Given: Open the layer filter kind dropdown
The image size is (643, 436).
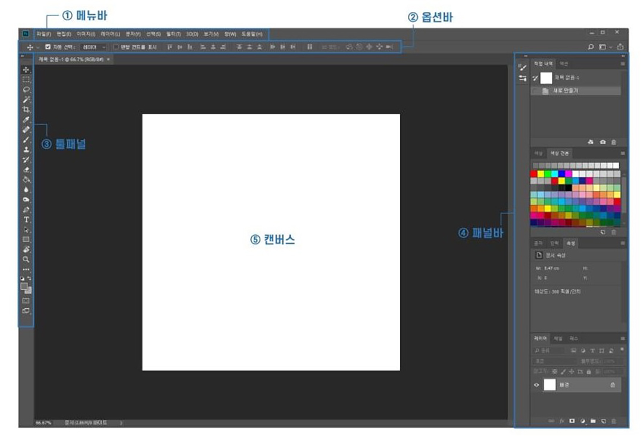Looking at the screenshot, I should (x=549, y=350).
